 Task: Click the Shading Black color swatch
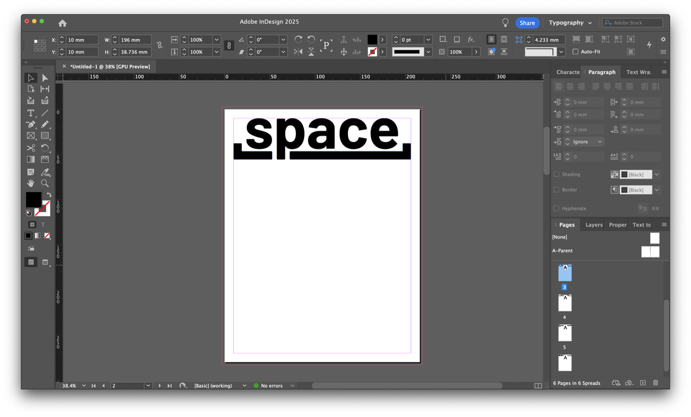point(636,175)
